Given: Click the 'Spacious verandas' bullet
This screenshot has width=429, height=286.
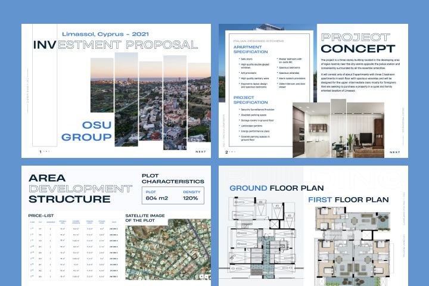Looking at the screenshot, I should 289,73.
